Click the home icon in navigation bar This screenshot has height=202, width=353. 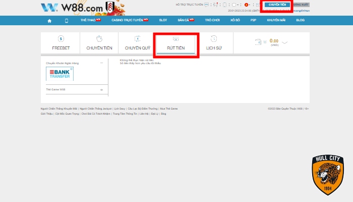[49, 21]
